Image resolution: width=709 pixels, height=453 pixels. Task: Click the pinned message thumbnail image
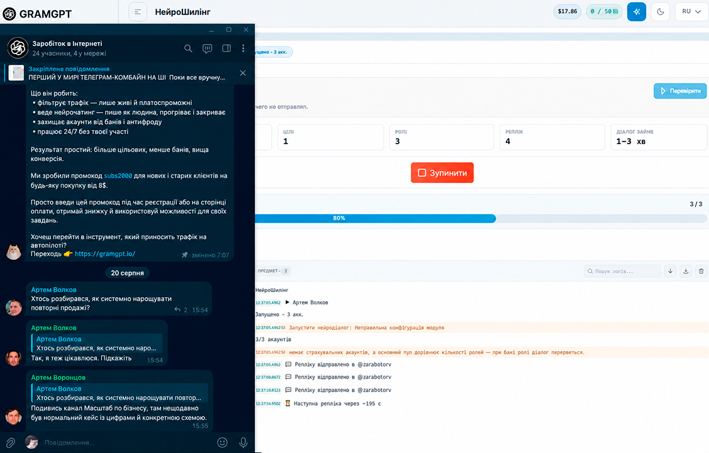click(16, 73)
